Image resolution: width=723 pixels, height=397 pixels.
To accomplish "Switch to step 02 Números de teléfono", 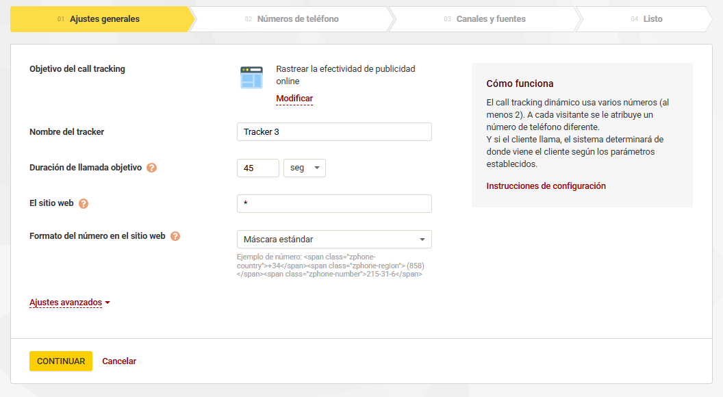I will click(292, 19).
